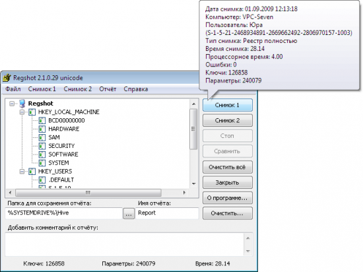Screen dimensions: 363x272
Task: Select the SYSTEM tree label
Action: pos(59,163)
